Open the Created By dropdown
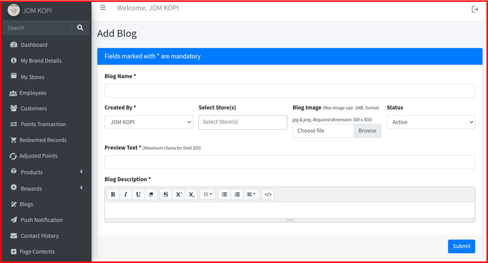This screenshot has height=263, width=488. coord(148,122)
